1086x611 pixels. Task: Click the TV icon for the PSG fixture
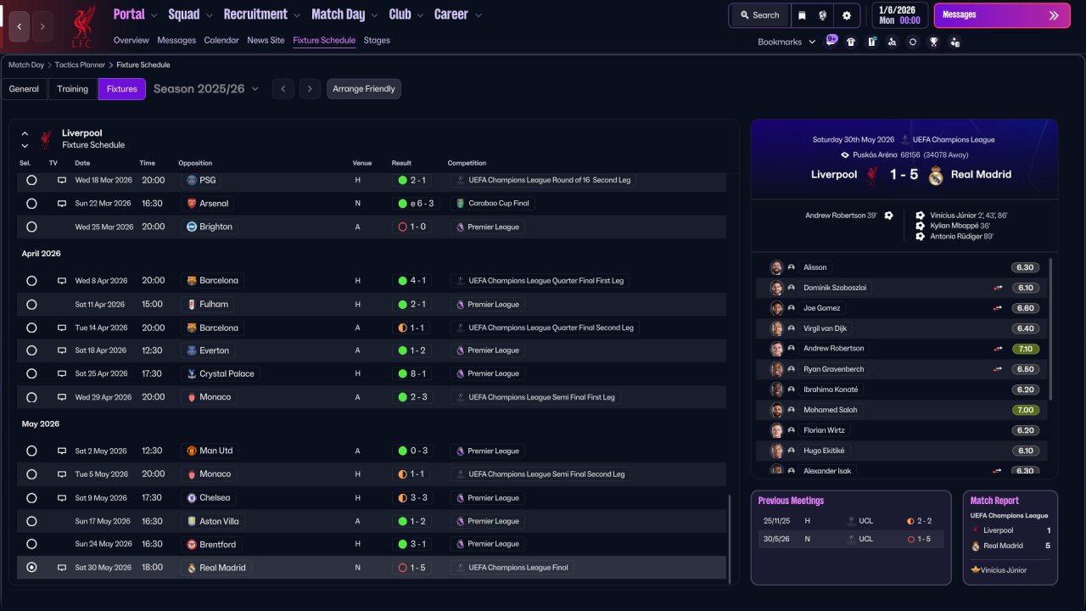[x=62, y=180]
